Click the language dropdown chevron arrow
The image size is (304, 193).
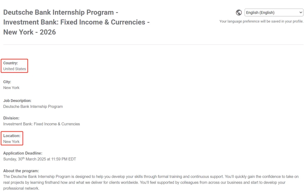301,13
